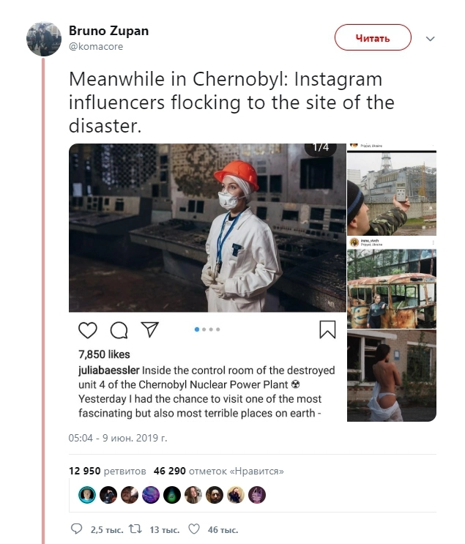Open the main control room photo

point(207,228)
